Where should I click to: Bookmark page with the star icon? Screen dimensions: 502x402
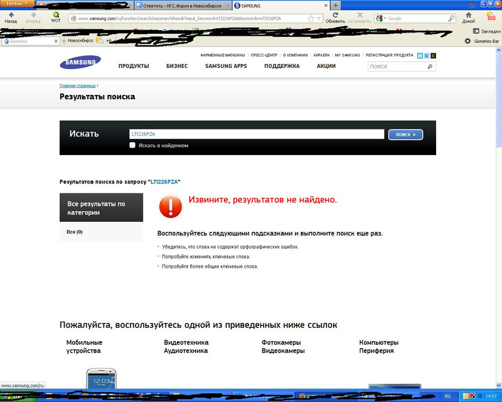[311, 19]
